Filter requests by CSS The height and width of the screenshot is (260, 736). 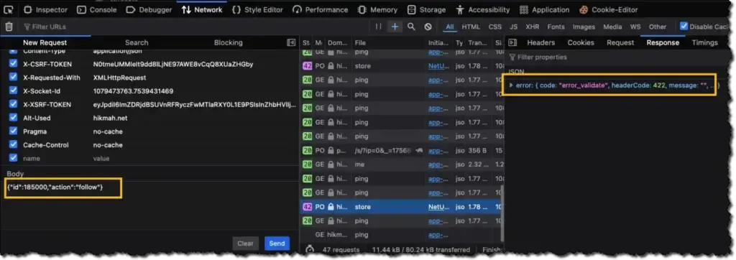494,27
